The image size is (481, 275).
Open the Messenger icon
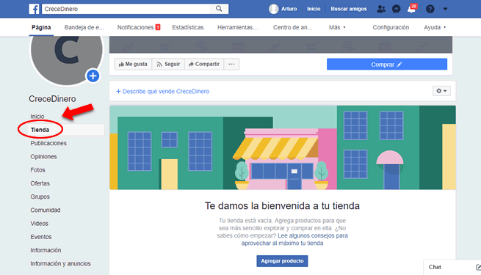coord(397,9)
